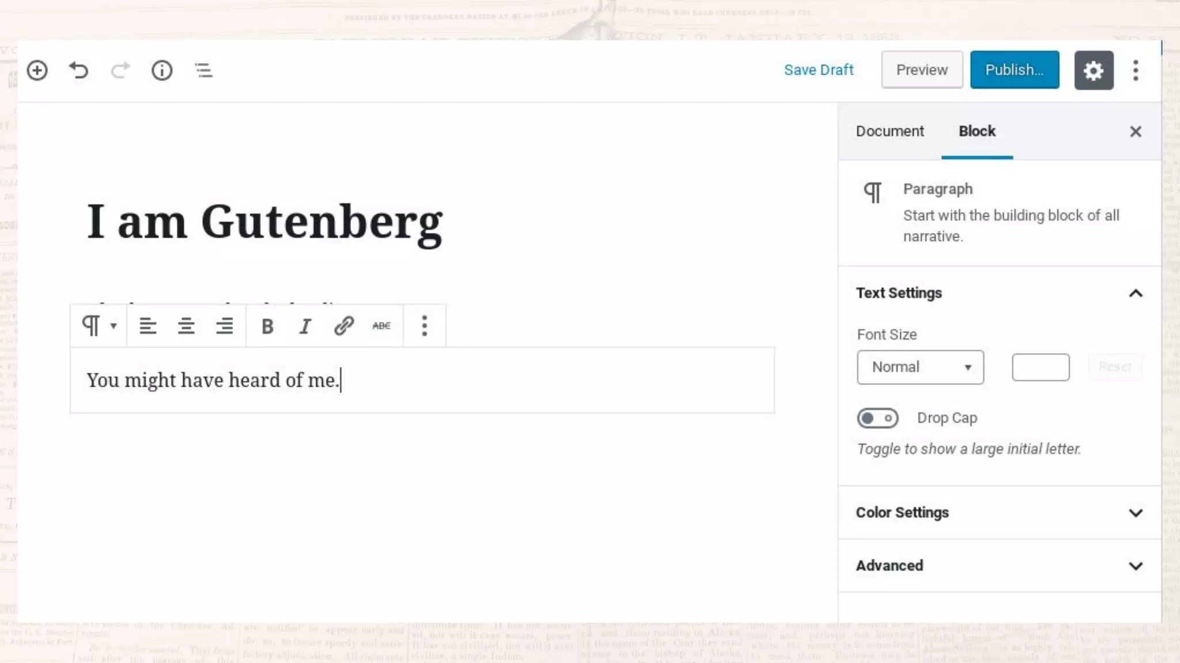Open the block navigation list icon
This screenshot has height=663, width=1180.
click(203, 70)
